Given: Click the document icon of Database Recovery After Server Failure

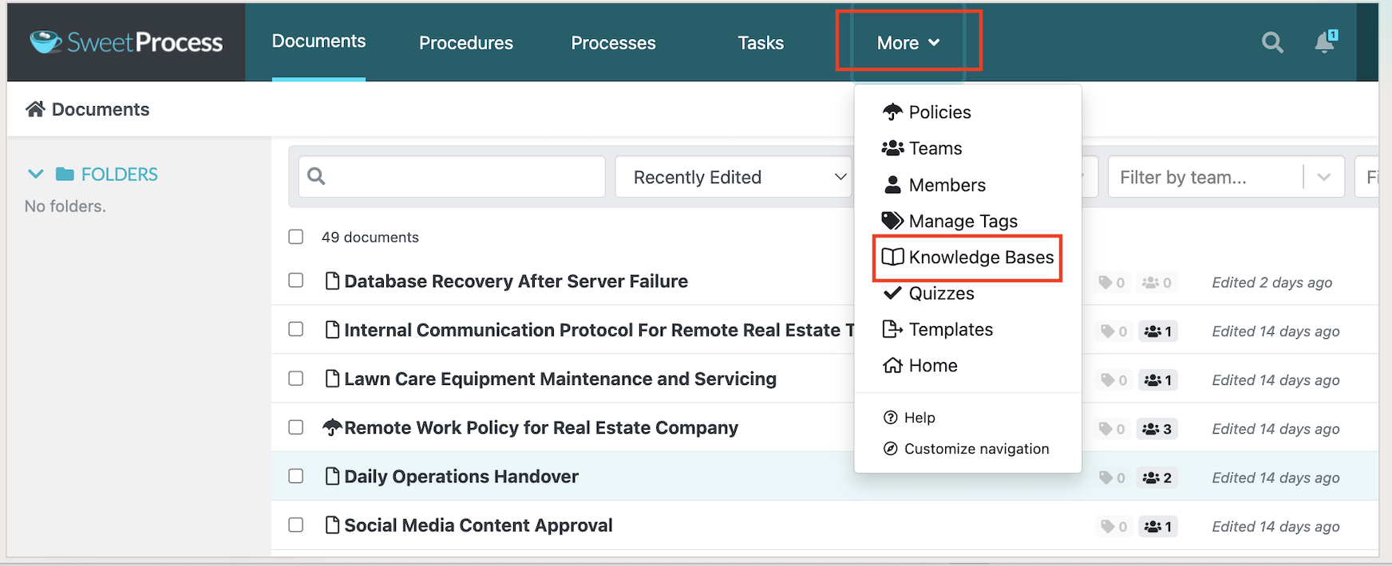Looking at the screenshot, I should click(x=333, y=281).
